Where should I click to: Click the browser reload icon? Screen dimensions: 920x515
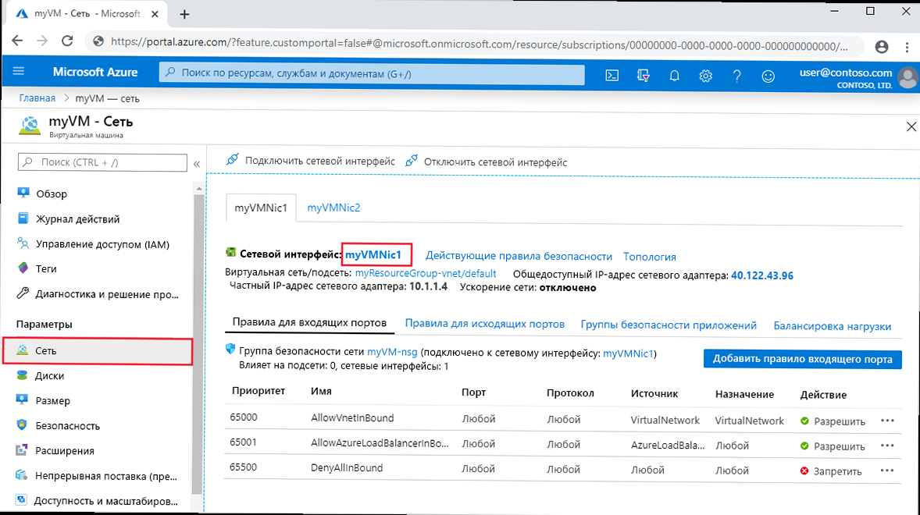(x=67, y=41)
